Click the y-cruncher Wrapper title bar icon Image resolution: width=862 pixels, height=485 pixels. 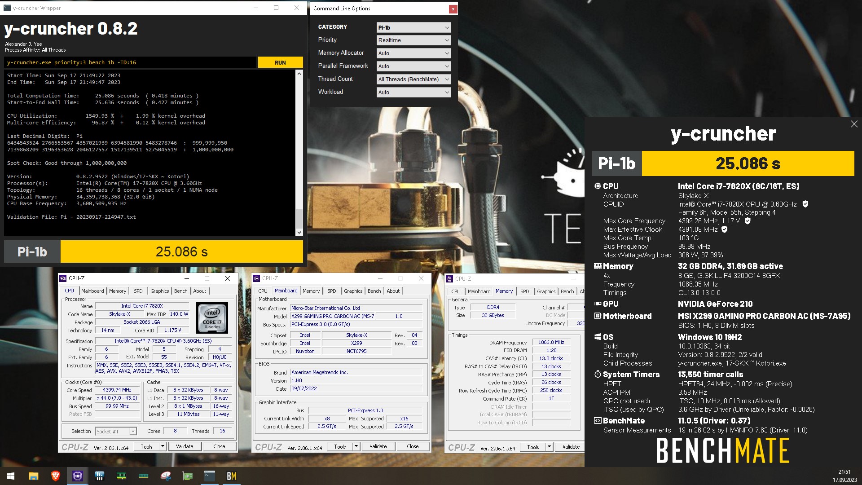click(7, 8)
